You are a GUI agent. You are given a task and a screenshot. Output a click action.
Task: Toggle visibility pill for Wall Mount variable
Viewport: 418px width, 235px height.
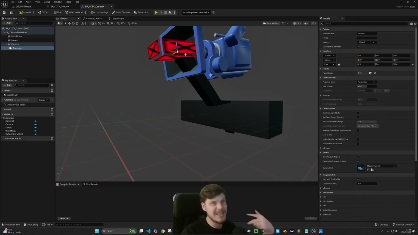tap(35, 131)
